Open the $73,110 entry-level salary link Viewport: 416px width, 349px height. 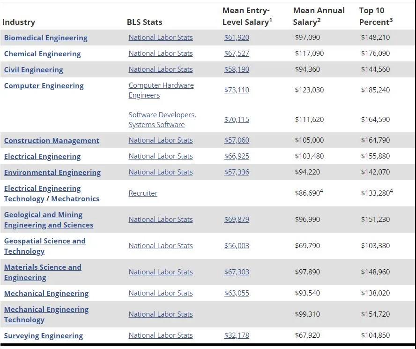(x=237, y=90)
